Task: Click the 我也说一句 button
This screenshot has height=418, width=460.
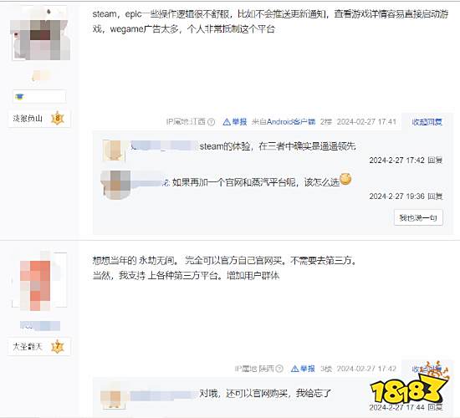Action: click(418, 217)
